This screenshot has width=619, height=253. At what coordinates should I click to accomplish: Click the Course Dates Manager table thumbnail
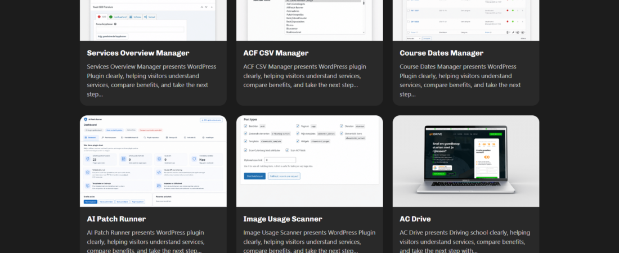(466, 21)
